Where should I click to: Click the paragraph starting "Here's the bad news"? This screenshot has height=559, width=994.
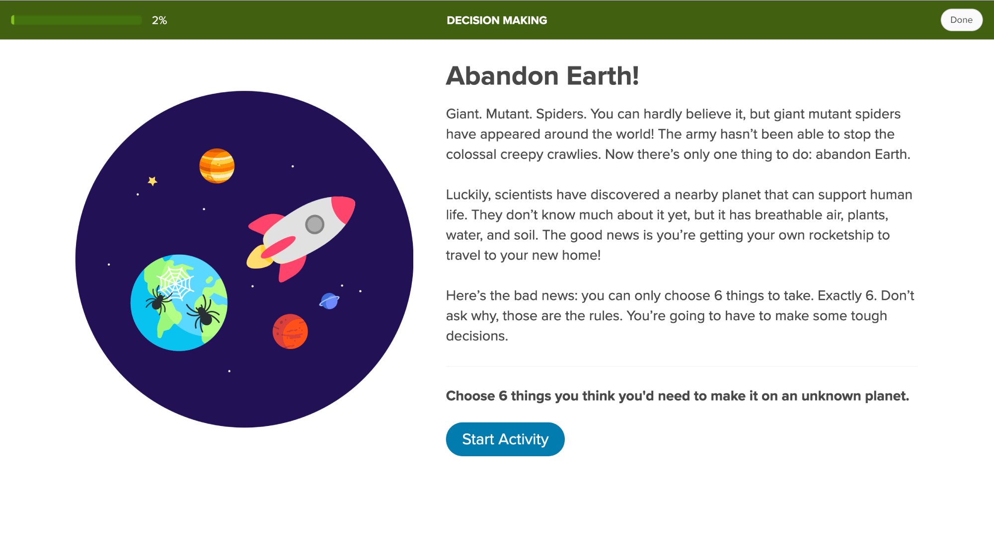coord(680,316)
